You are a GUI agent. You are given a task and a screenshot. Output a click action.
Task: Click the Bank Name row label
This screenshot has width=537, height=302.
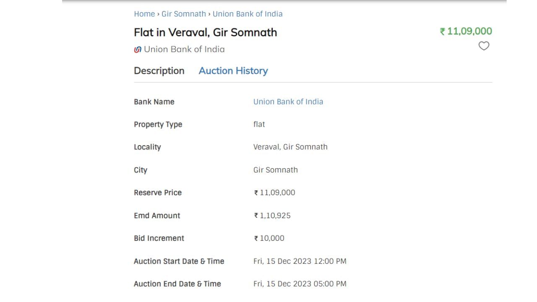(154, 102)
